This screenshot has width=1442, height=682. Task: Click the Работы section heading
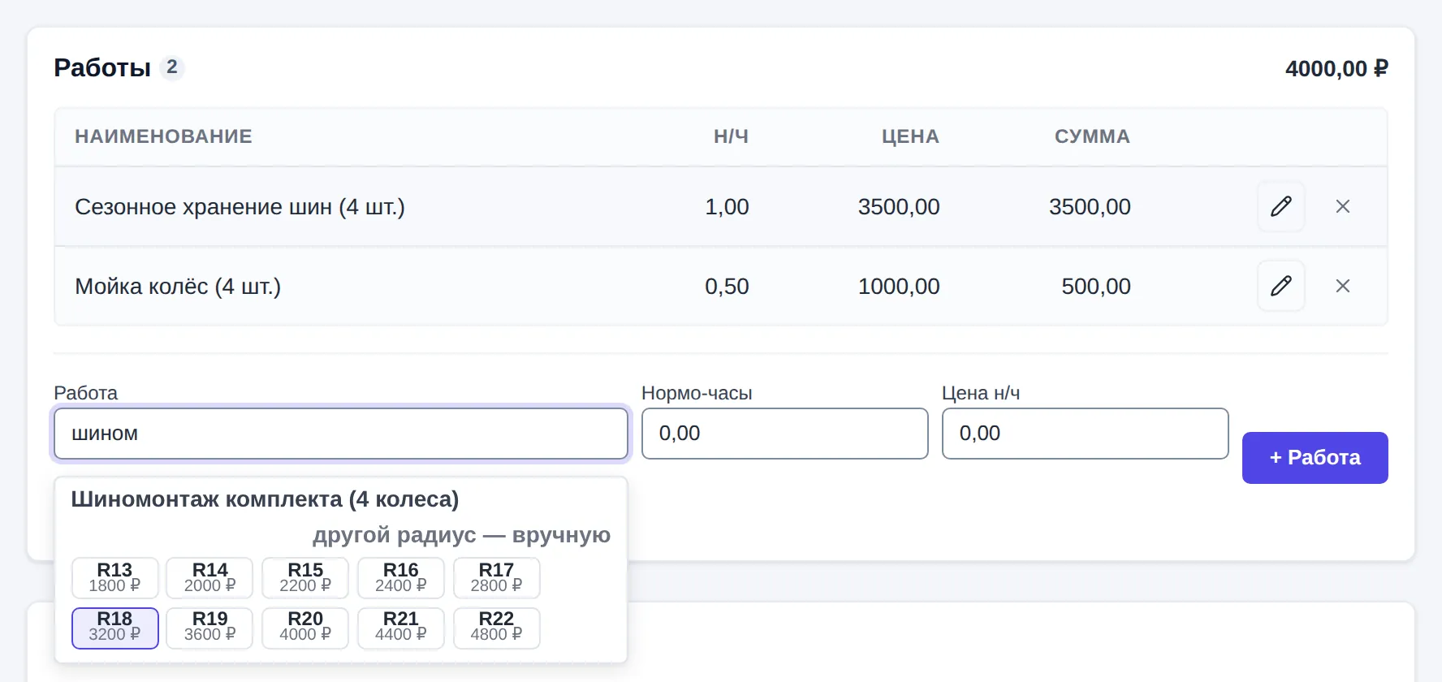102,68
